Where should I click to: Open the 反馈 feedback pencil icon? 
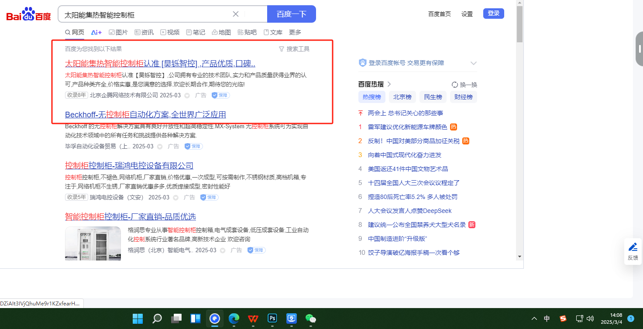coord(633,247)
